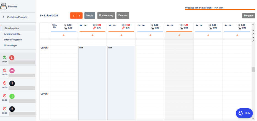This screenshot has height=121, width=257.
Task: Select the photo avatar below user M
Action: tap(12, 83)
